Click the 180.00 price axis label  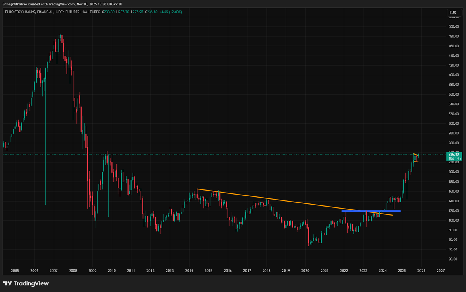point(453,182)
